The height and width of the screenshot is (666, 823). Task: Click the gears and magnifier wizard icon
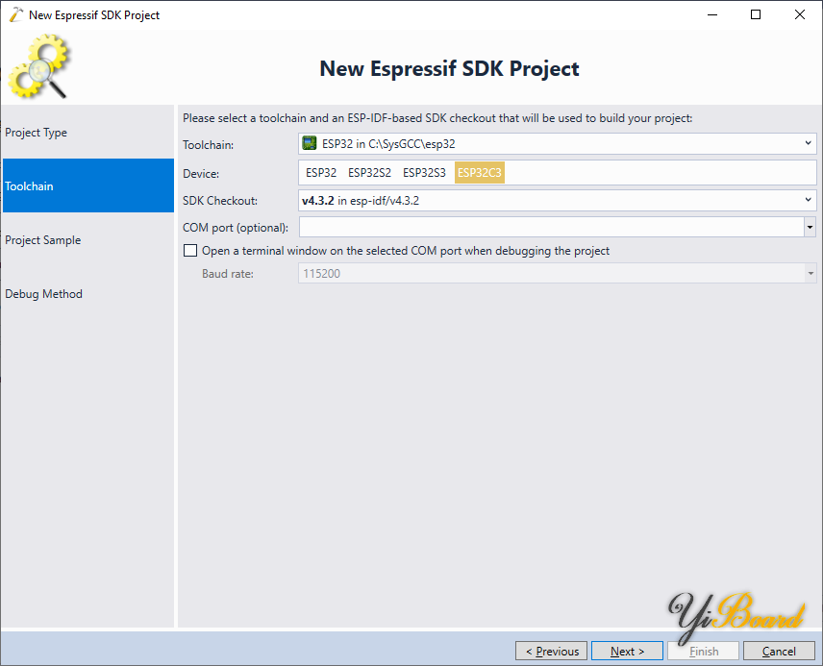click(38, 66)
